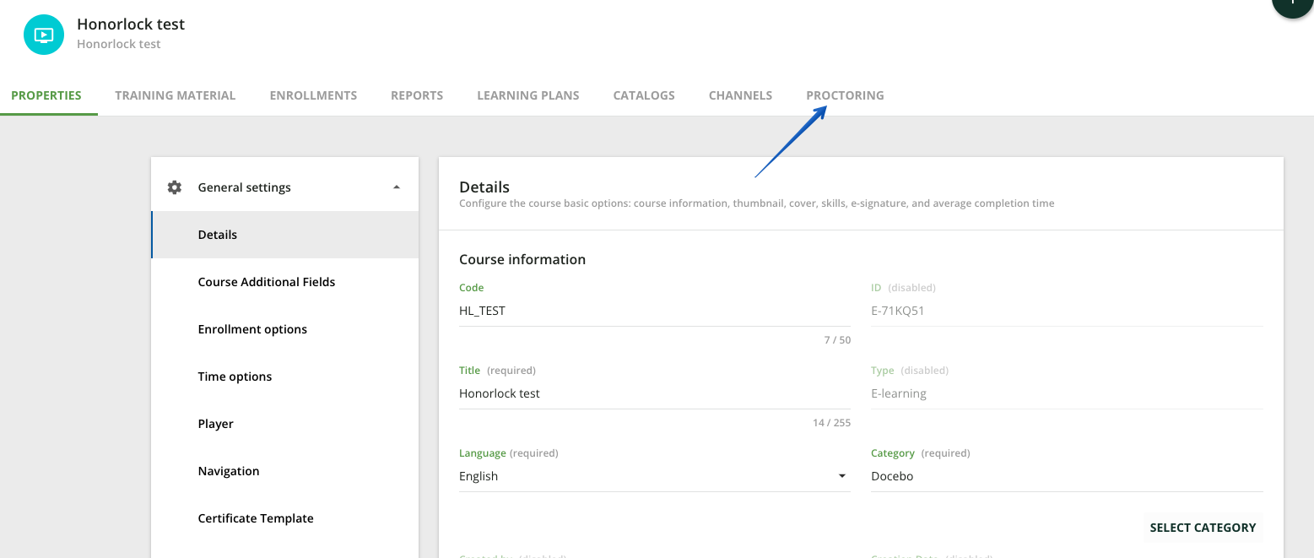Click the disabled Type field value E-learning
Image resolution: width=1314 pixels, height=558 pixels.
(899, 393)
